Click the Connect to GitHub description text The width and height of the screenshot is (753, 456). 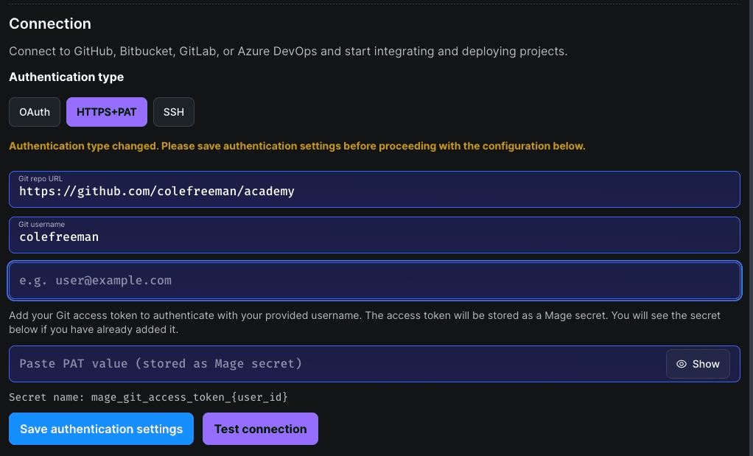(288, 52)
